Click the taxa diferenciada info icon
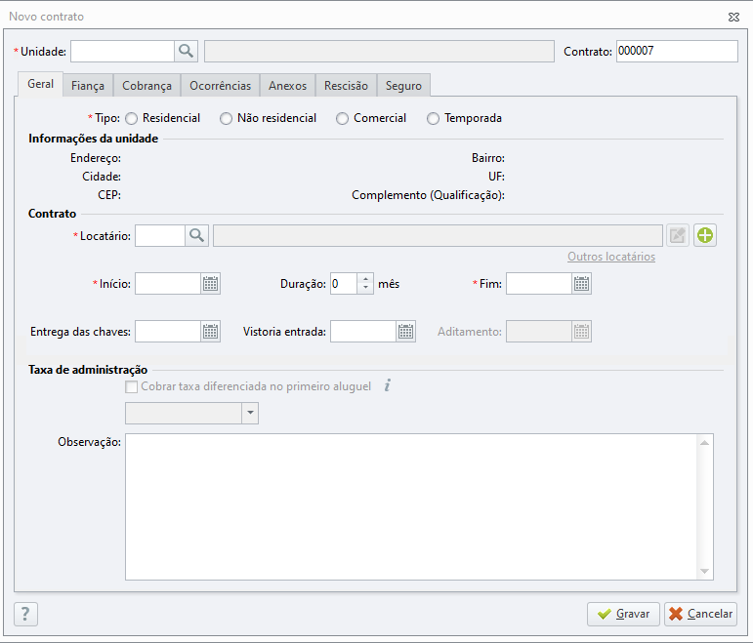 coord(388,385)
